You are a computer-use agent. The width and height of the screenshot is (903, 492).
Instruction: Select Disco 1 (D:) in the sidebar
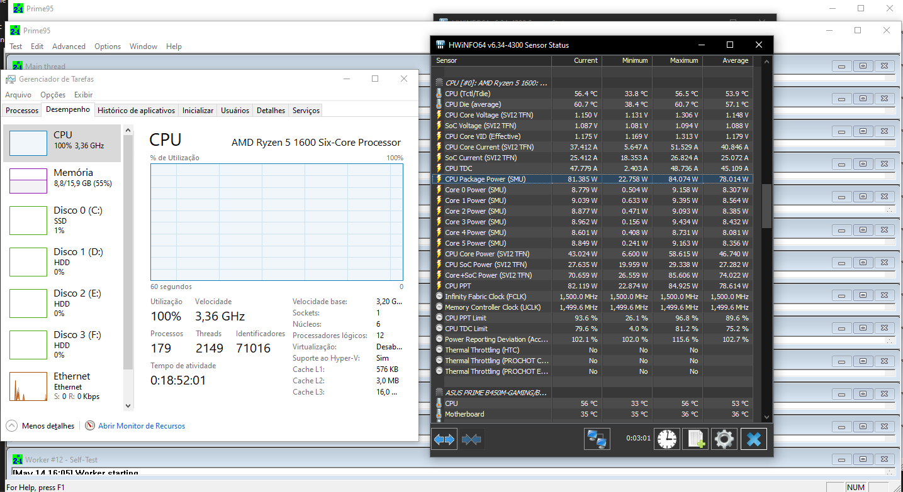62,262
